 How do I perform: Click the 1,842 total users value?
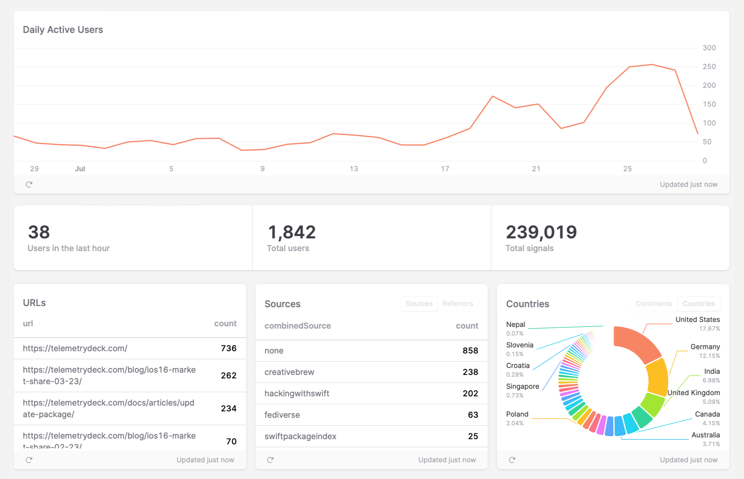pyautogui.click(x=292, y=232)
